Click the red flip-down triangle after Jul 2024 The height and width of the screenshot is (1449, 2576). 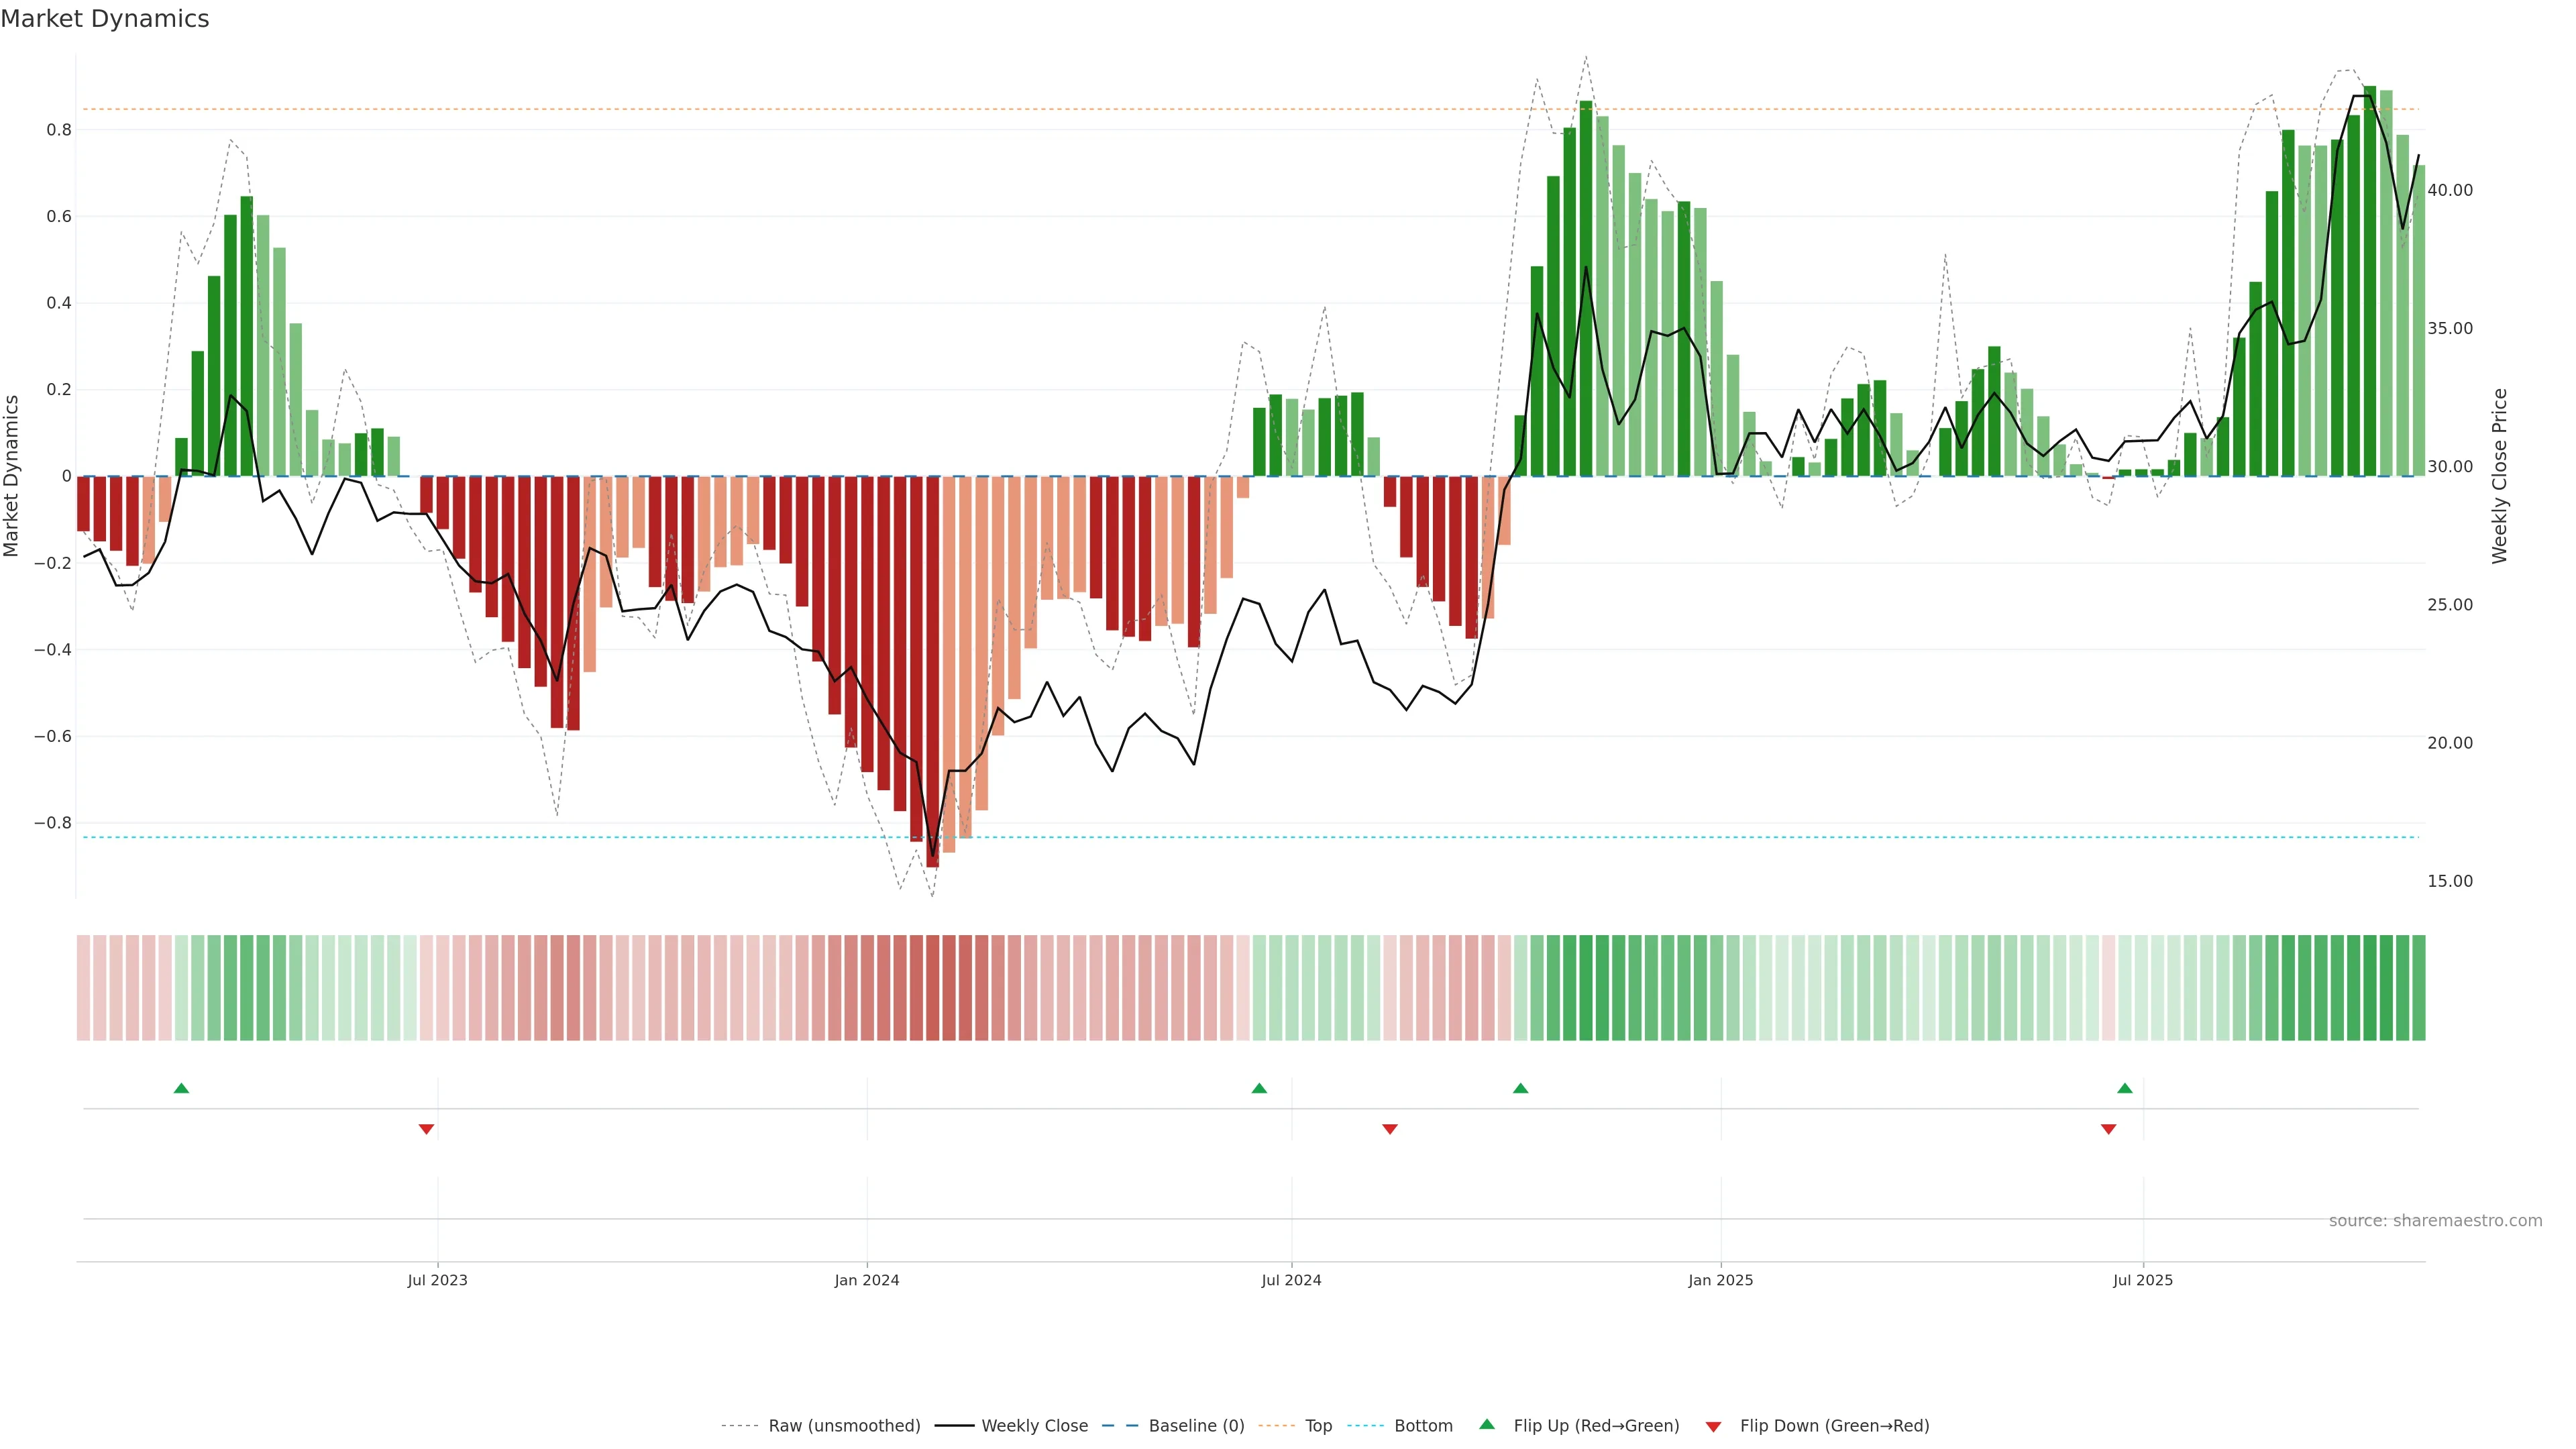click(1389, 1129)
